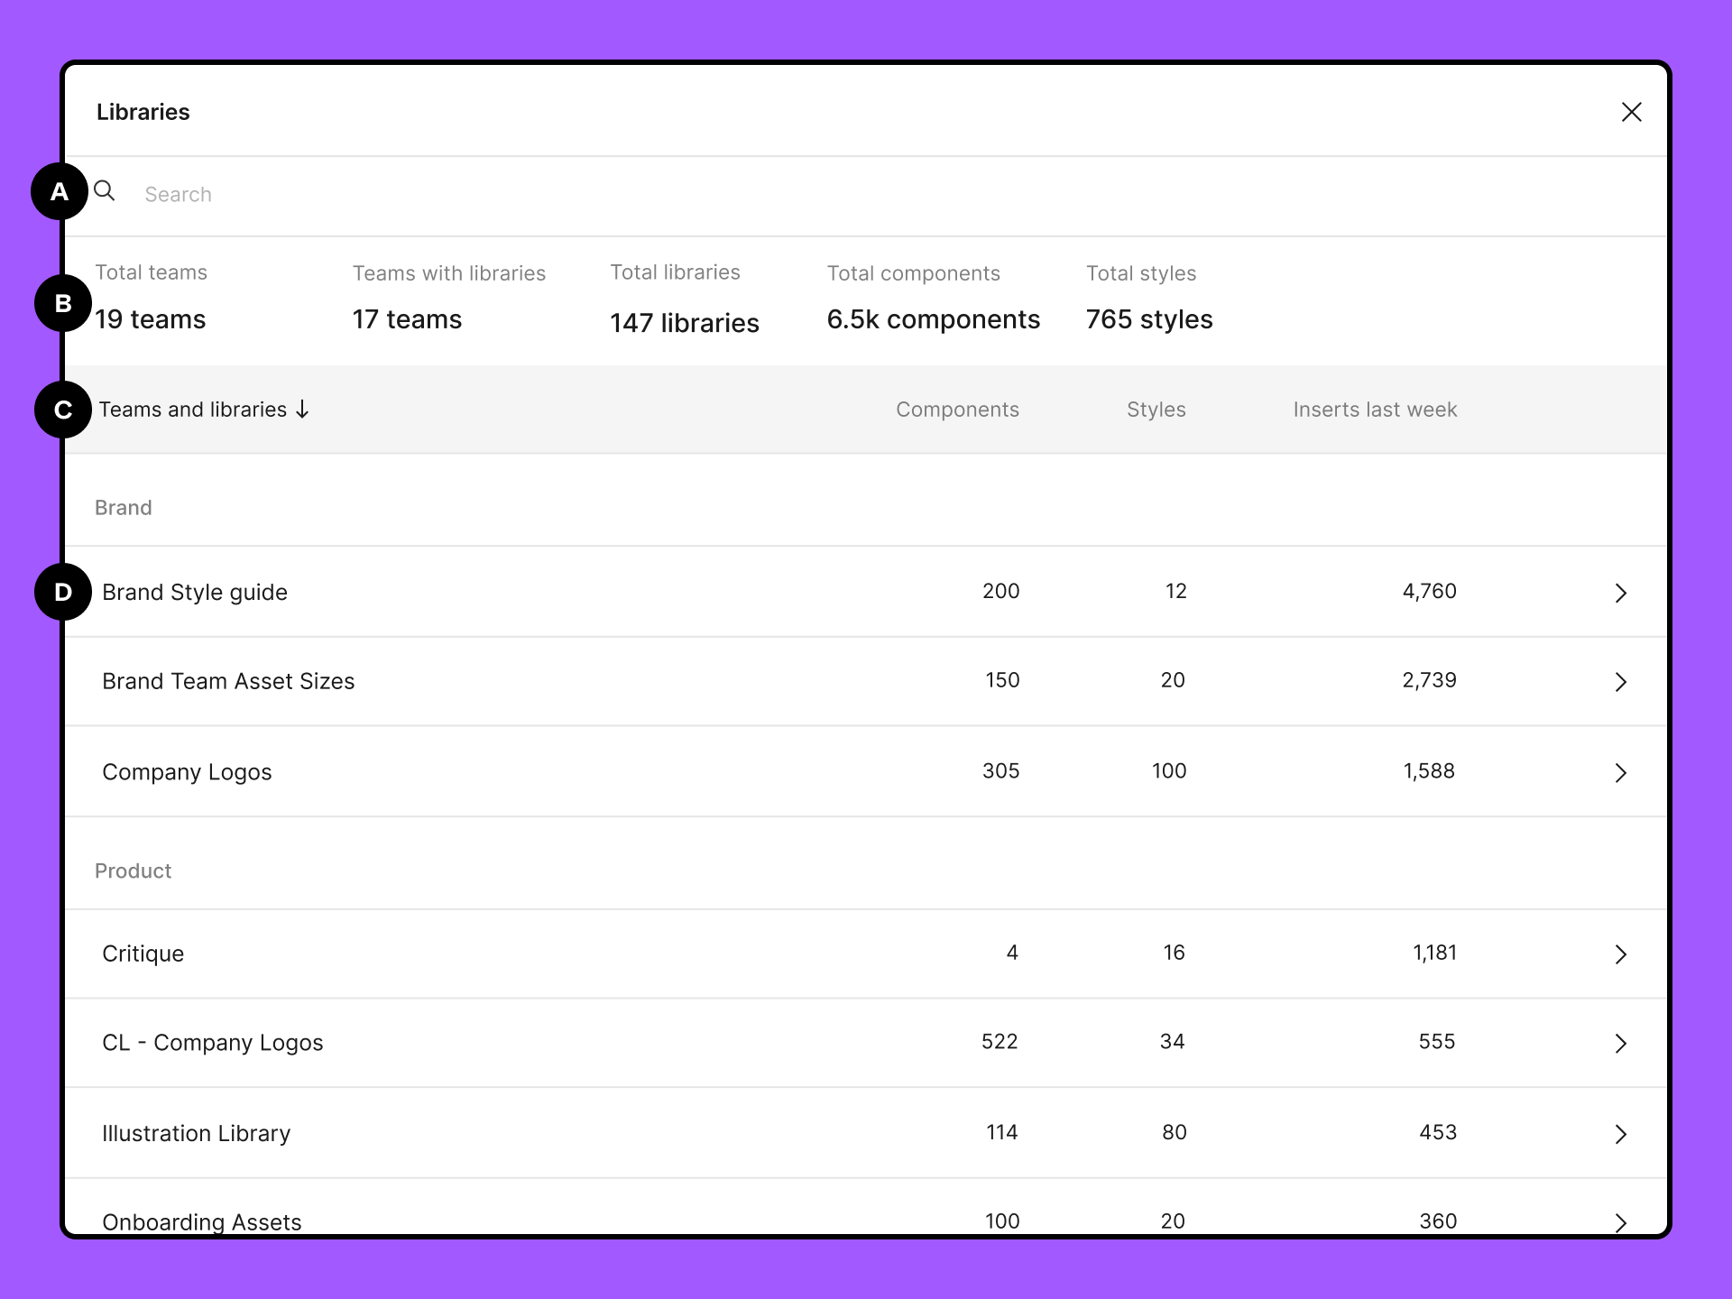Screen dimensions: 1732x1299
Task: Expand Critique row chevron
Action: pyautogui.click(x=1620, y=954)
